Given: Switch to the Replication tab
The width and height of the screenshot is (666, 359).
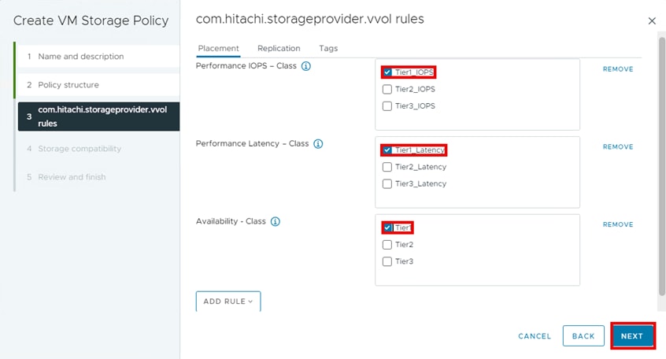Looking at the screenshot, I should point(279,49).
